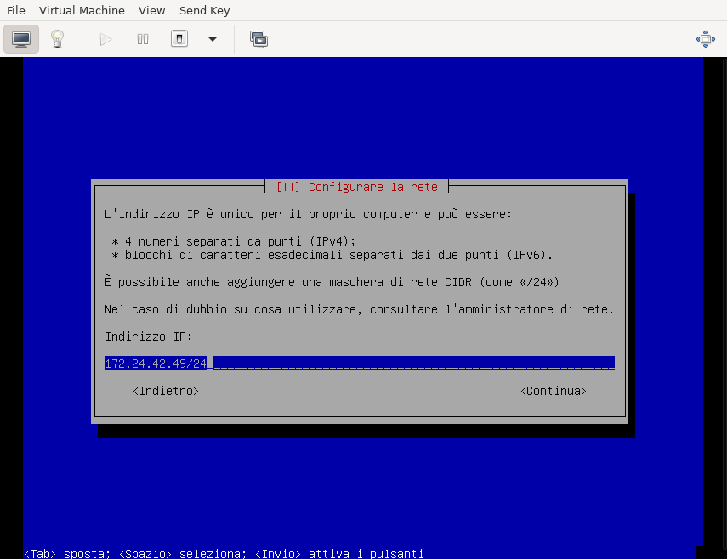The width and height of the screenshot is (727, 559).
Task: Click the 'consultare l'amministratore di rete' sentence
Action: coord(360,309)
